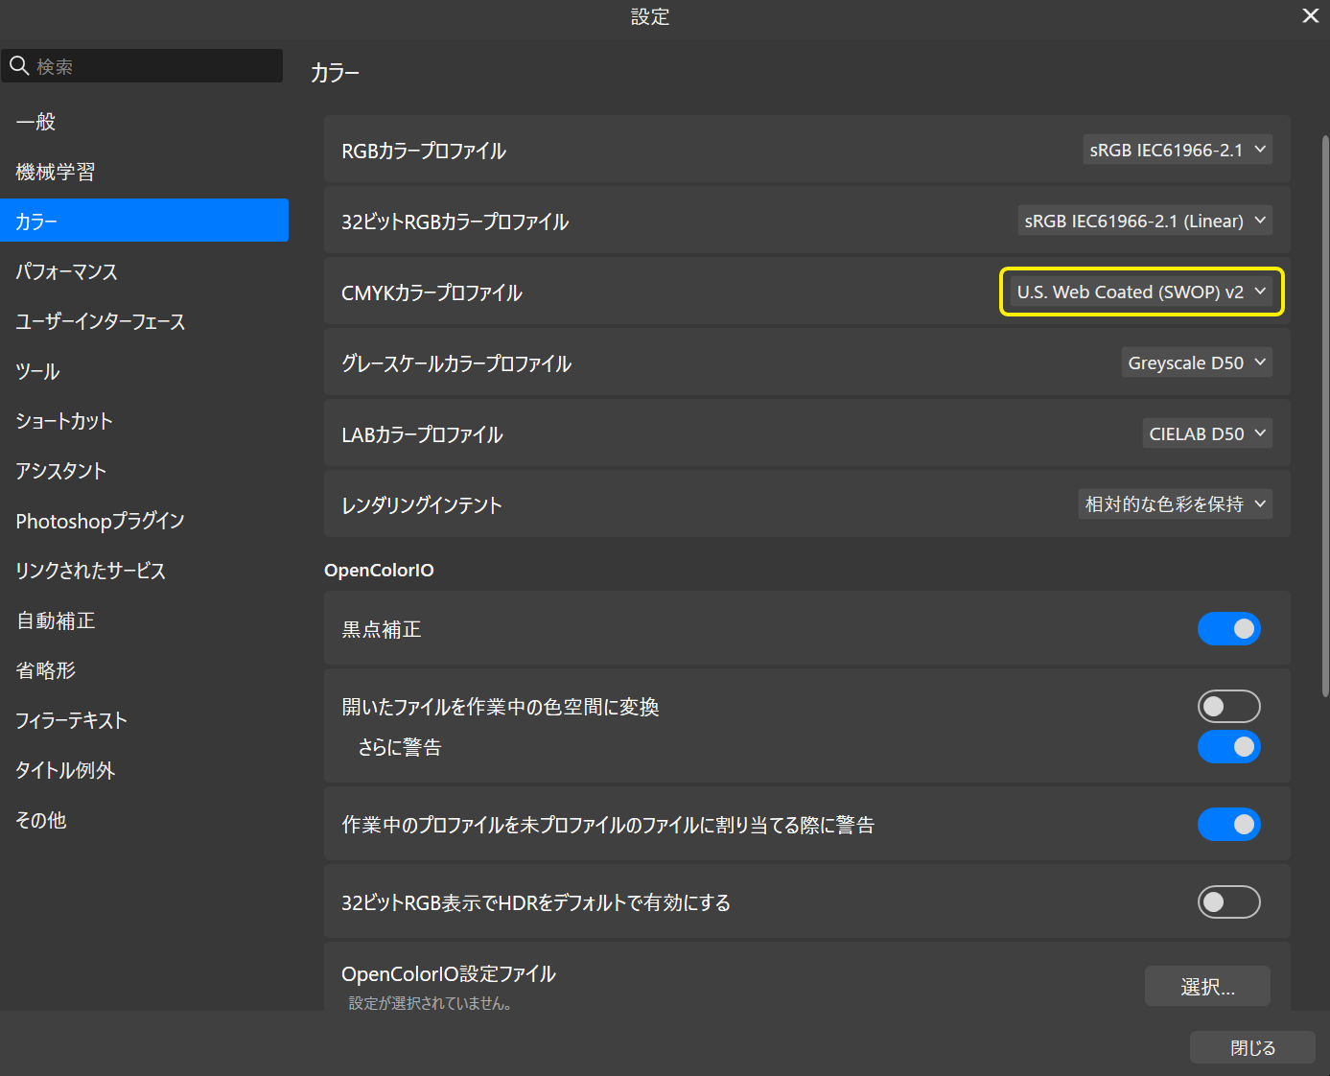Close the 設定 dialog with X

point(1310,16)
